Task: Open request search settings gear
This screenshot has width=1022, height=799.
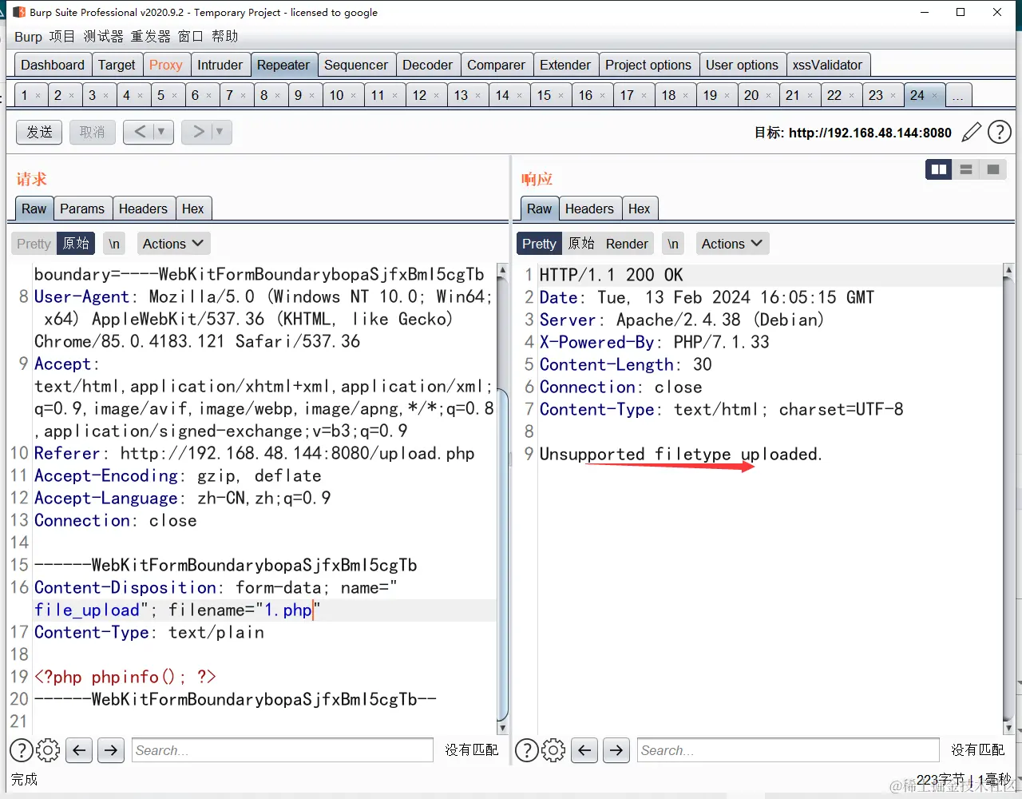Action: pos(48,750)
